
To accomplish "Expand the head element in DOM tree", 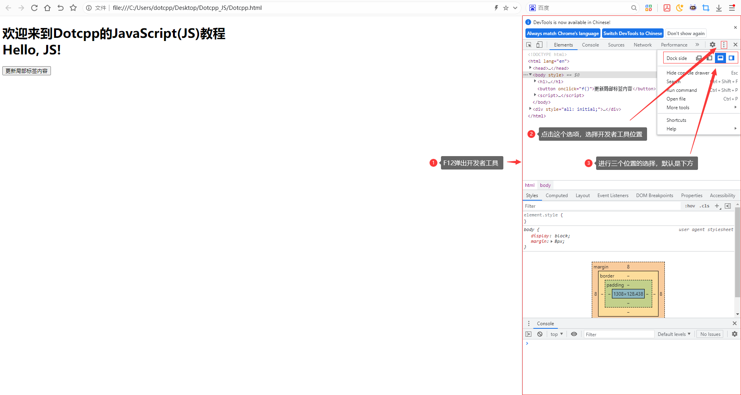I will point(531,68).
